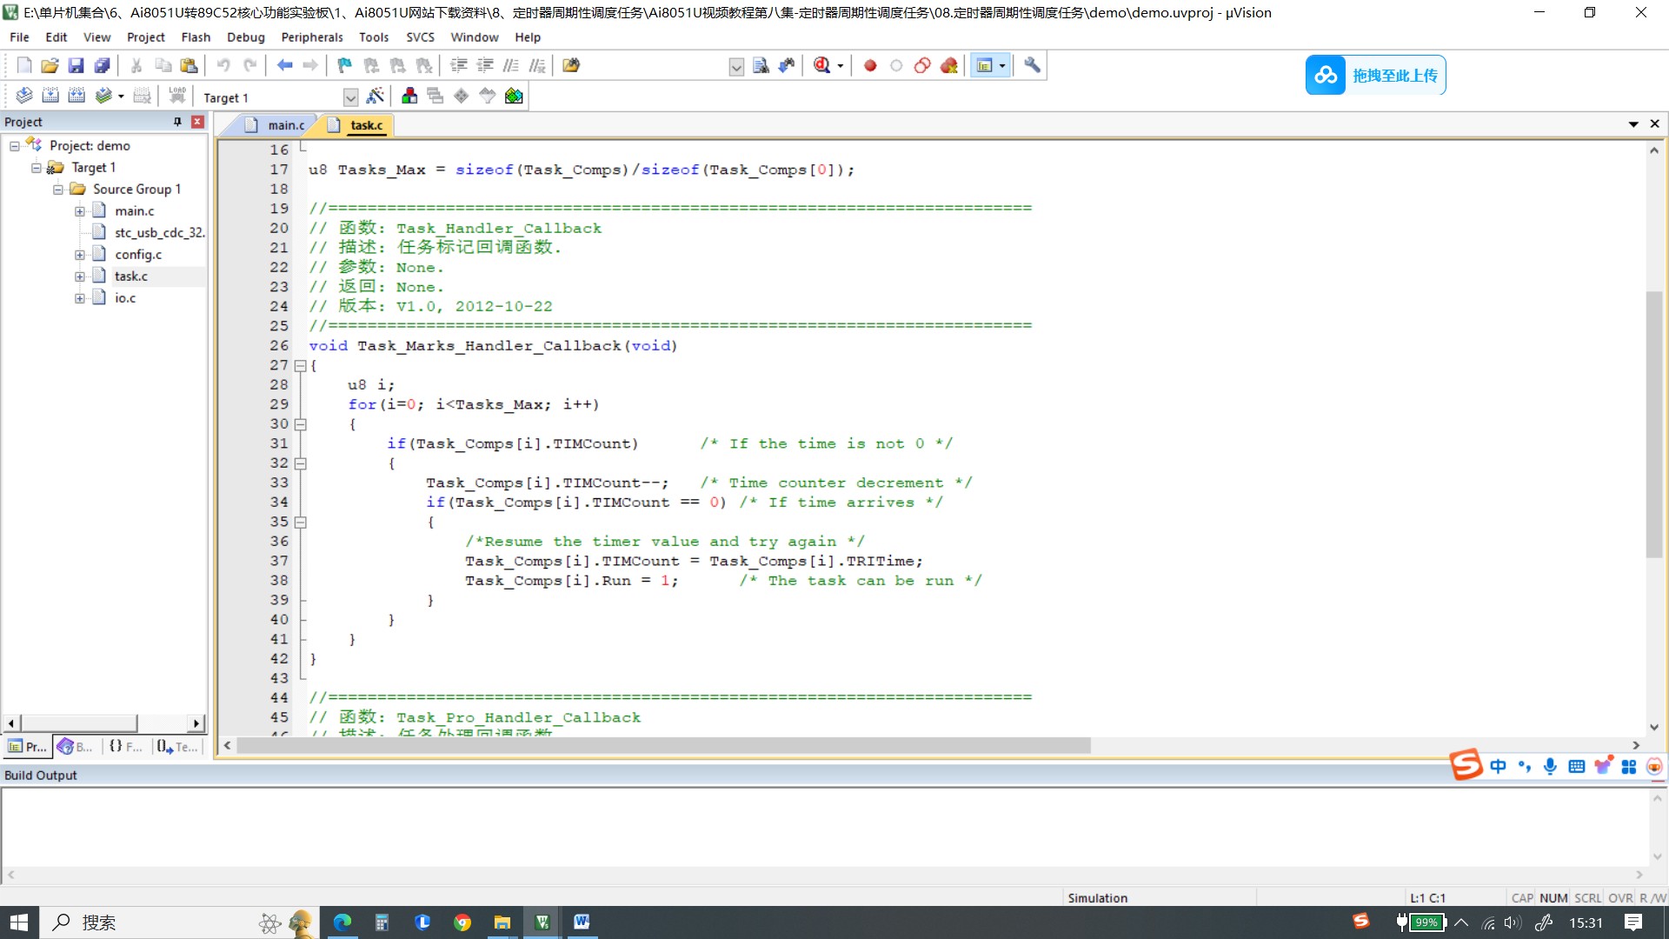
Task: Expand the config.c tree node
Action: tap(80, 255)
